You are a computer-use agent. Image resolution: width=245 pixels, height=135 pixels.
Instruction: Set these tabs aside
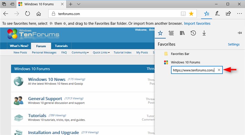click(x=12, y=4)
